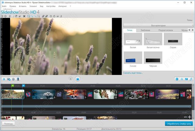Click the Redo toolbar icon
Image resolution: width=195 pixels, height=131 pixels.
(x=5, y=16)
